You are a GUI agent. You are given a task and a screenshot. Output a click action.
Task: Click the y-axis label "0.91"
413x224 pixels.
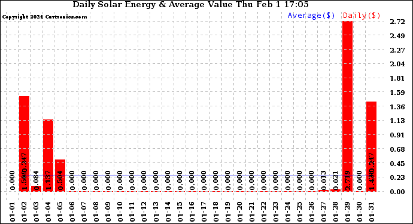pyautogui.click(x=397, y=135)
